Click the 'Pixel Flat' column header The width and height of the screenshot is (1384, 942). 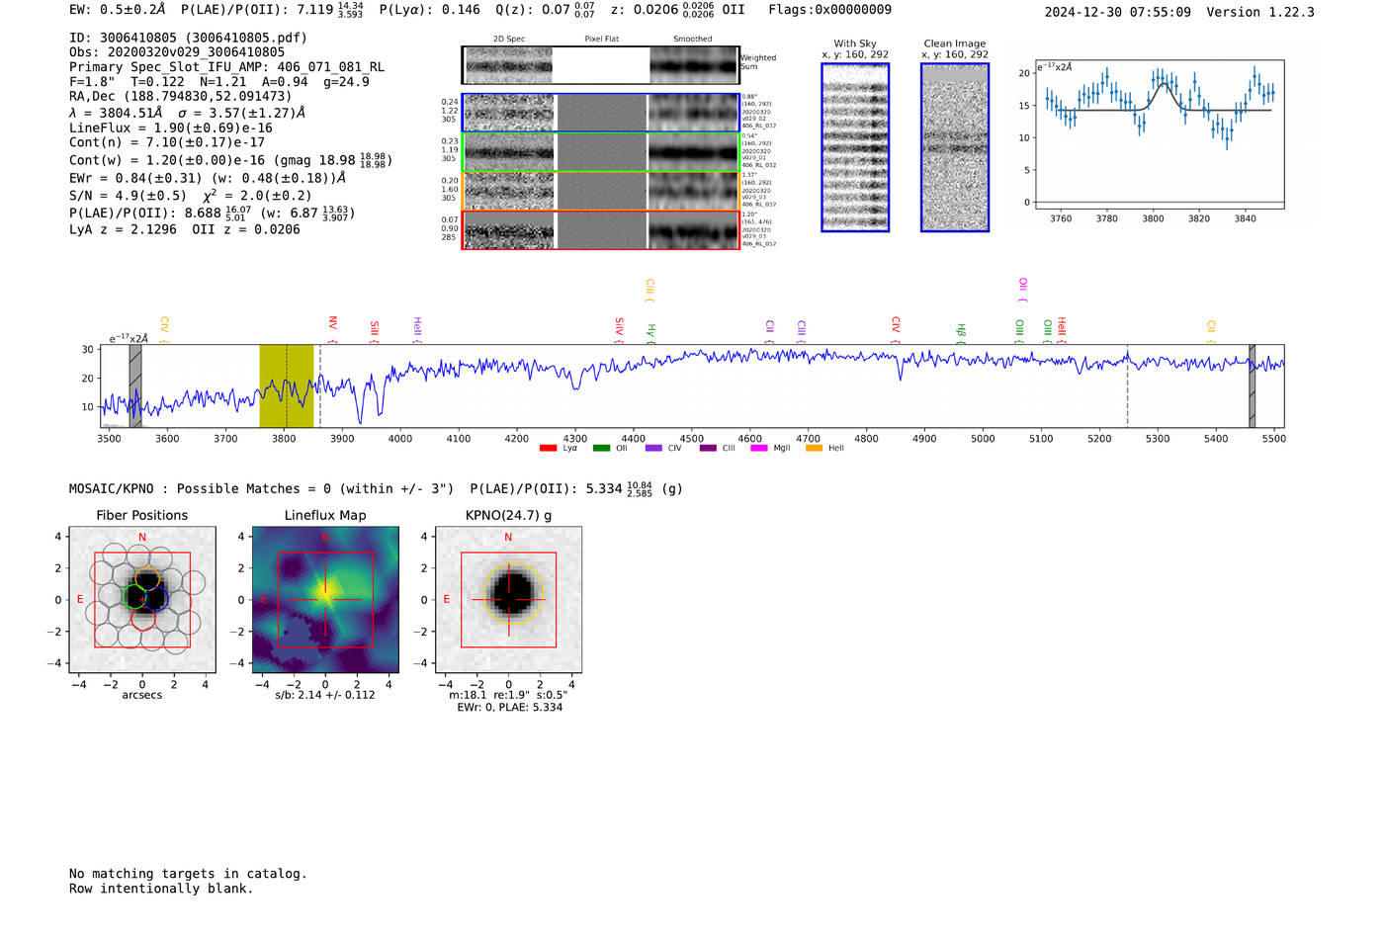coord(601,40)
